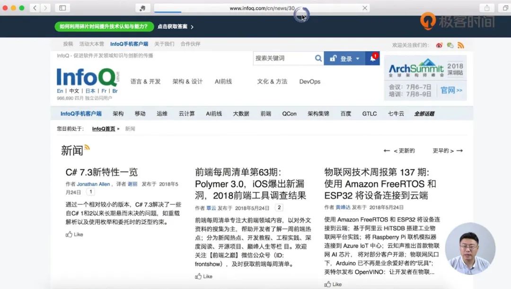Go to 更早的 older news
Viewport: 511px width, 289px height.
click(448, 151)
